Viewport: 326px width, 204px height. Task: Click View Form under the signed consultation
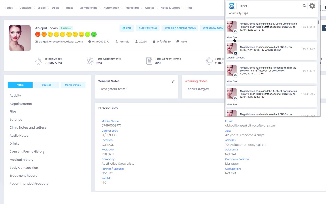pos(232,37)
